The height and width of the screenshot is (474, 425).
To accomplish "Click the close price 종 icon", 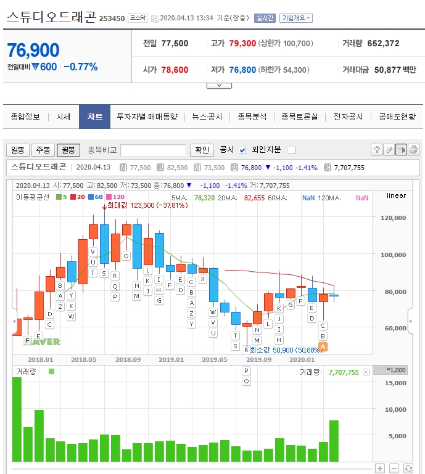I will click(x=234, y=168).
